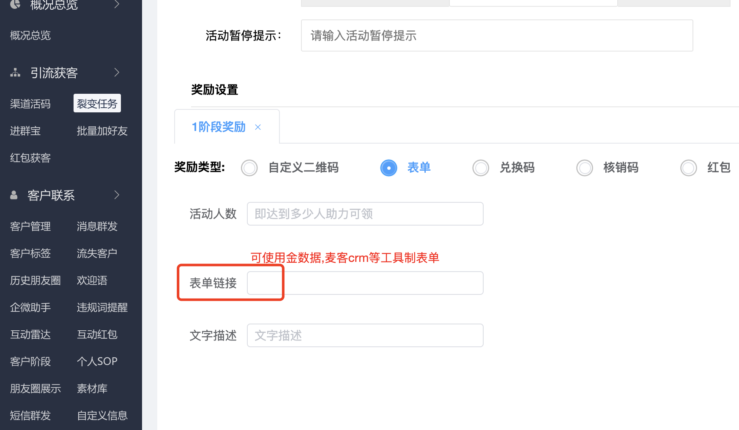Collapse the 引流获客 section chevron
Screen dimensions: 739x430
tap(117, 73)
